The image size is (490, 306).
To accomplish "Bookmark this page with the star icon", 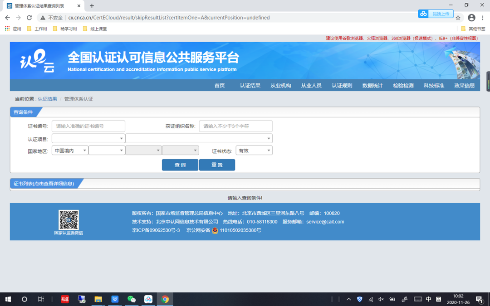I will tap(458, 18).
